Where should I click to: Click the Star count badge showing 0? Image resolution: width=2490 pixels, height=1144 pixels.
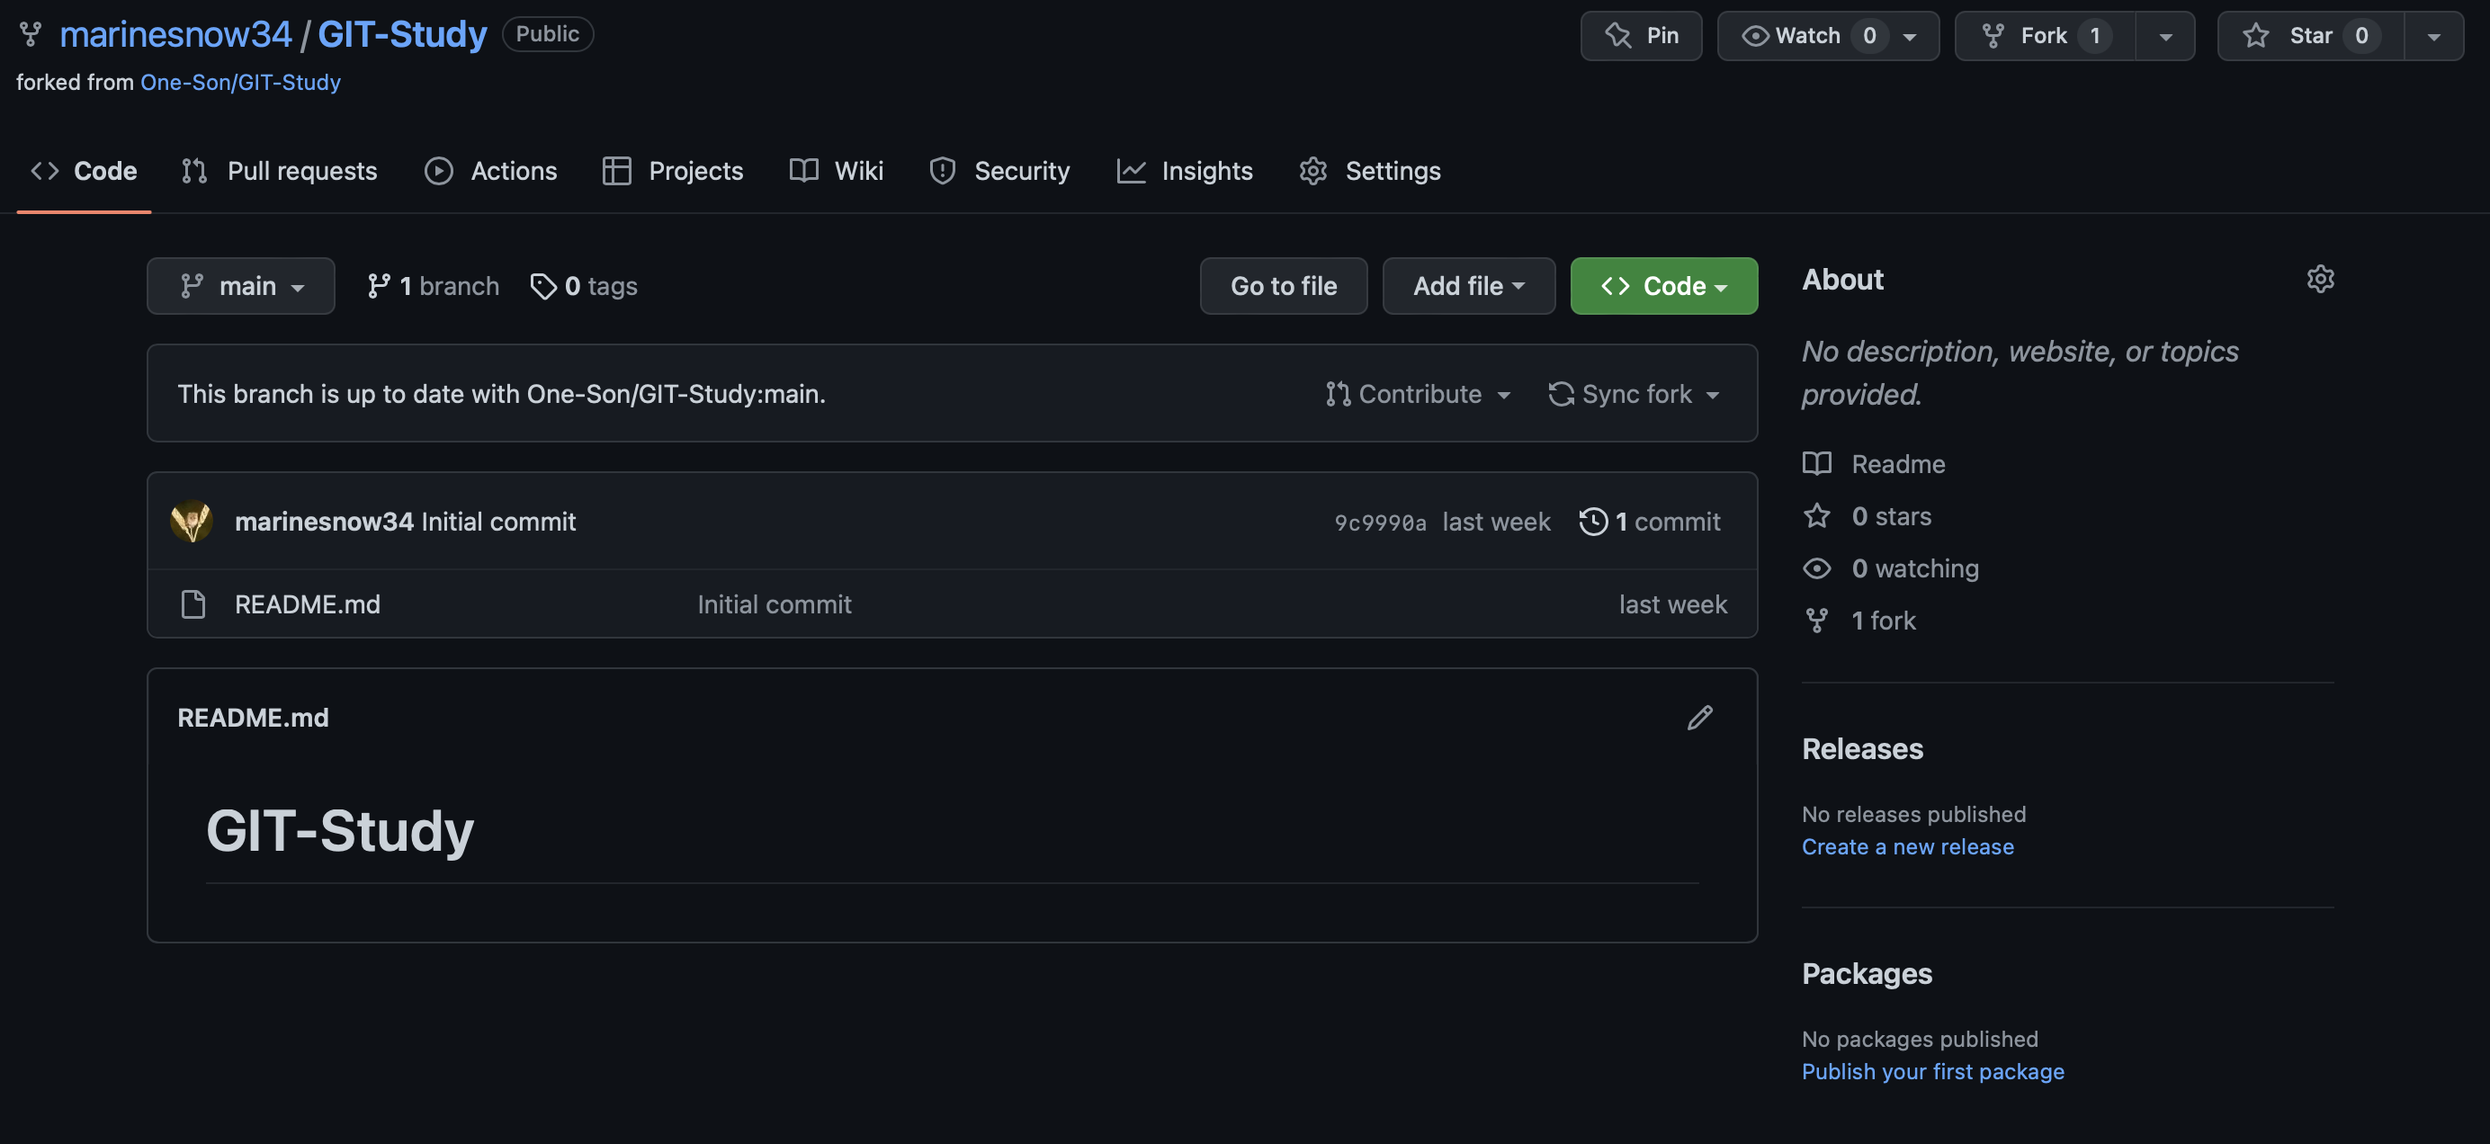(x=2360, y=36)
